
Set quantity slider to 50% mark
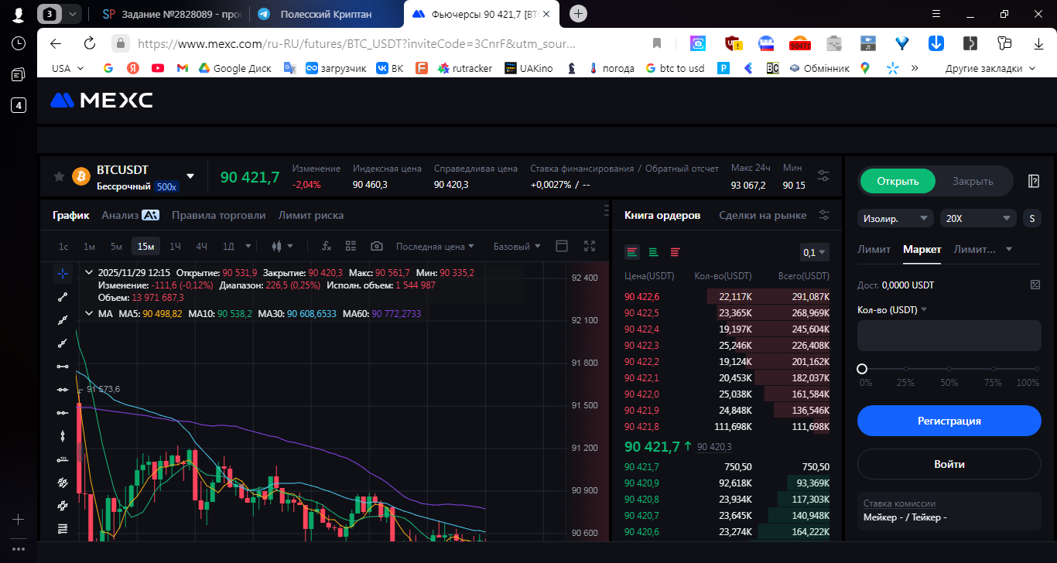click(x=949, y=370)
